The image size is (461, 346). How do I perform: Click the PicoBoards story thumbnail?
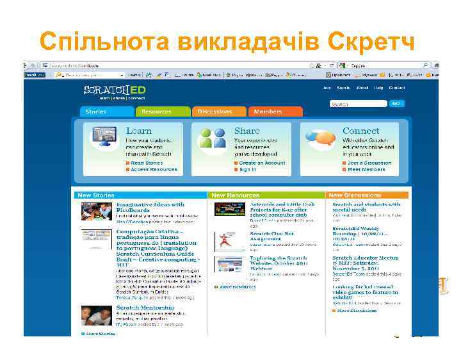pos(97,211)
